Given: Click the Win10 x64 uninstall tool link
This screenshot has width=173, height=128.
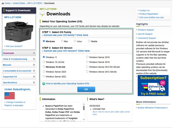Looking at the screenshot, I should 109,112.
